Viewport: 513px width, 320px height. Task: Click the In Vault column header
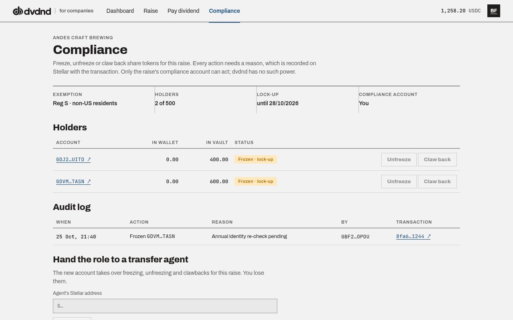(x=217, y=142)
